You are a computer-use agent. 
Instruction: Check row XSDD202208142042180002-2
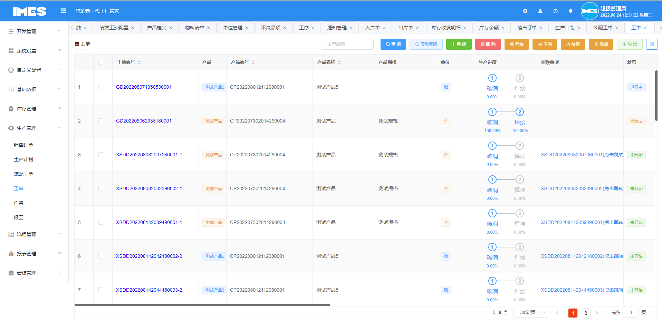pos(101,256)
